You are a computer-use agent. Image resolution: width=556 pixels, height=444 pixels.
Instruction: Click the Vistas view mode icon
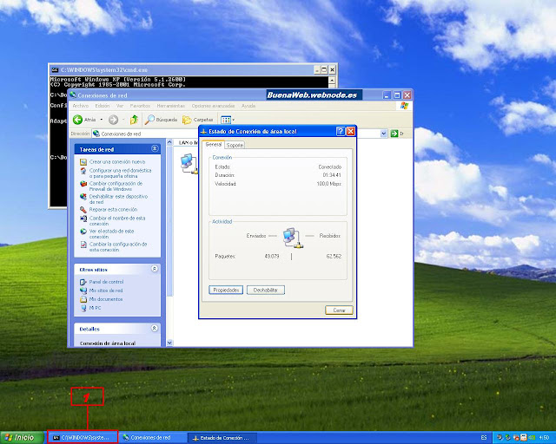226,120
